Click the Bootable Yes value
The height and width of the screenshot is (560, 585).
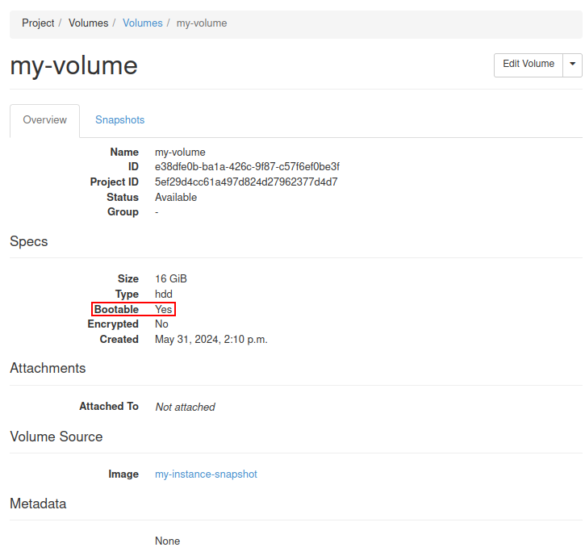(x=164, y=310)
